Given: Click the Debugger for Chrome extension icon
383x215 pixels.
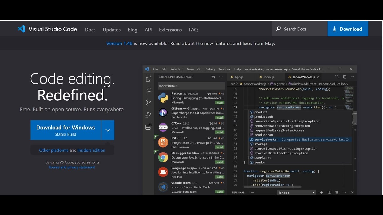Looking at the screenshot, I should [x=163, y=157].
